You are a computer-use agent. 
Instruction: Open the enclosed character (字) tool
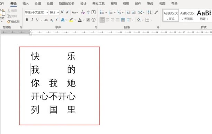(94, 20)
